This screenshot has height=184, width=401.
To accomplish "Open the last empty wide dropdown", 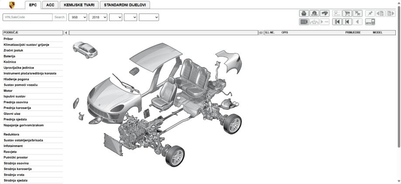I will pyautogui.click(x=149, y=17).
